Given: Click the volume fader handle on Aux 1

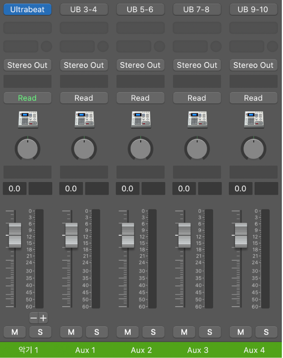Looking at the screenshot, I should [x=71, y=235].
